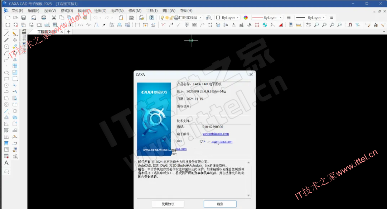Select the Polygon pentagon tool
This screenshot has width=387, height=209.
[x=6, y=85]
